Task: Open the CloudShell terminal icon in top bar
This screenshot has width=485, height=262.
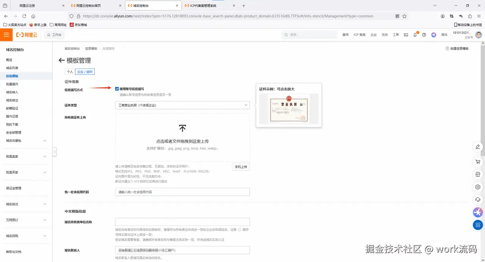Action: pos(406,35)
